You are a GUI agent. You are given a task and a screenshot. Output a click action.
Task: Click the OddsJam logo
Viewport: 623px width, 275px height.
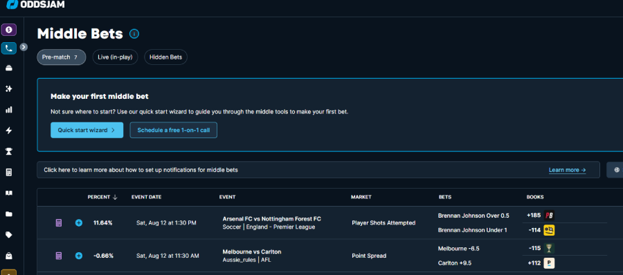point(35,4)
